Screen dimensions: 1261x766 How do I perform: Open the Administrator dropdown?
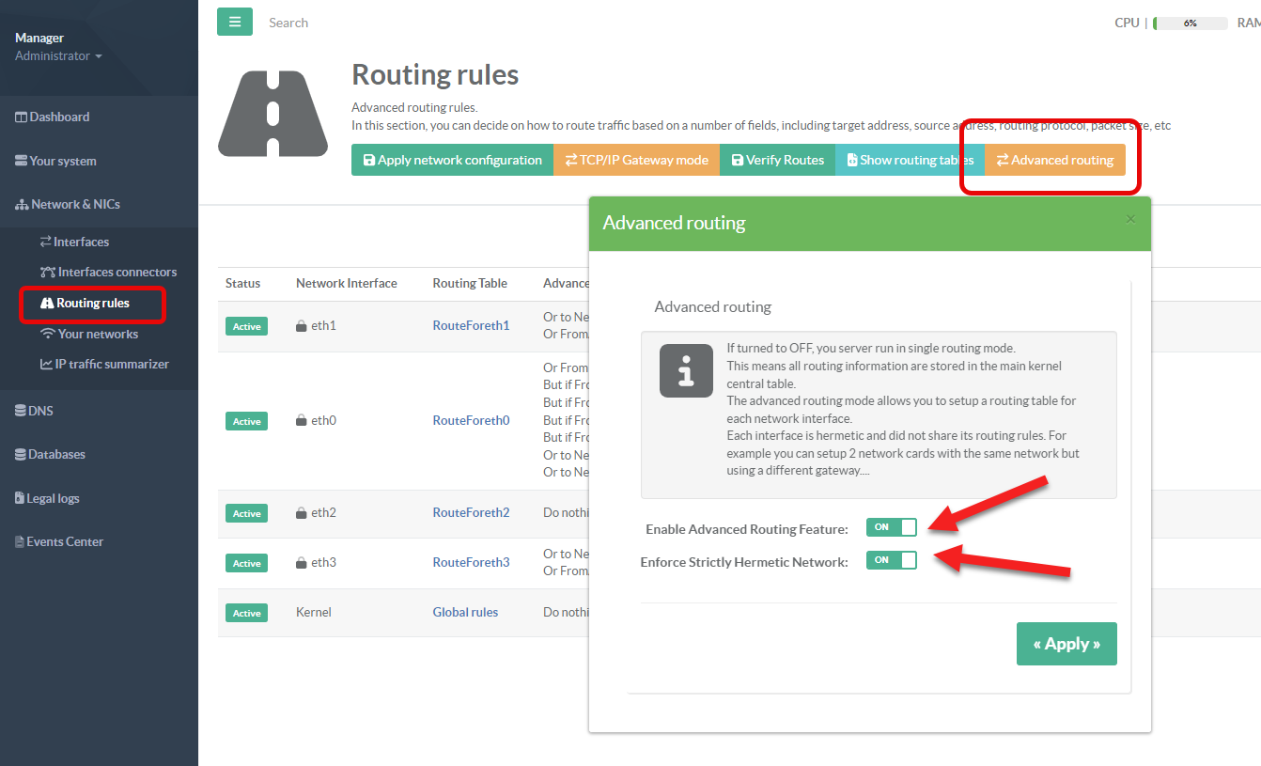[x=58, y=56]
